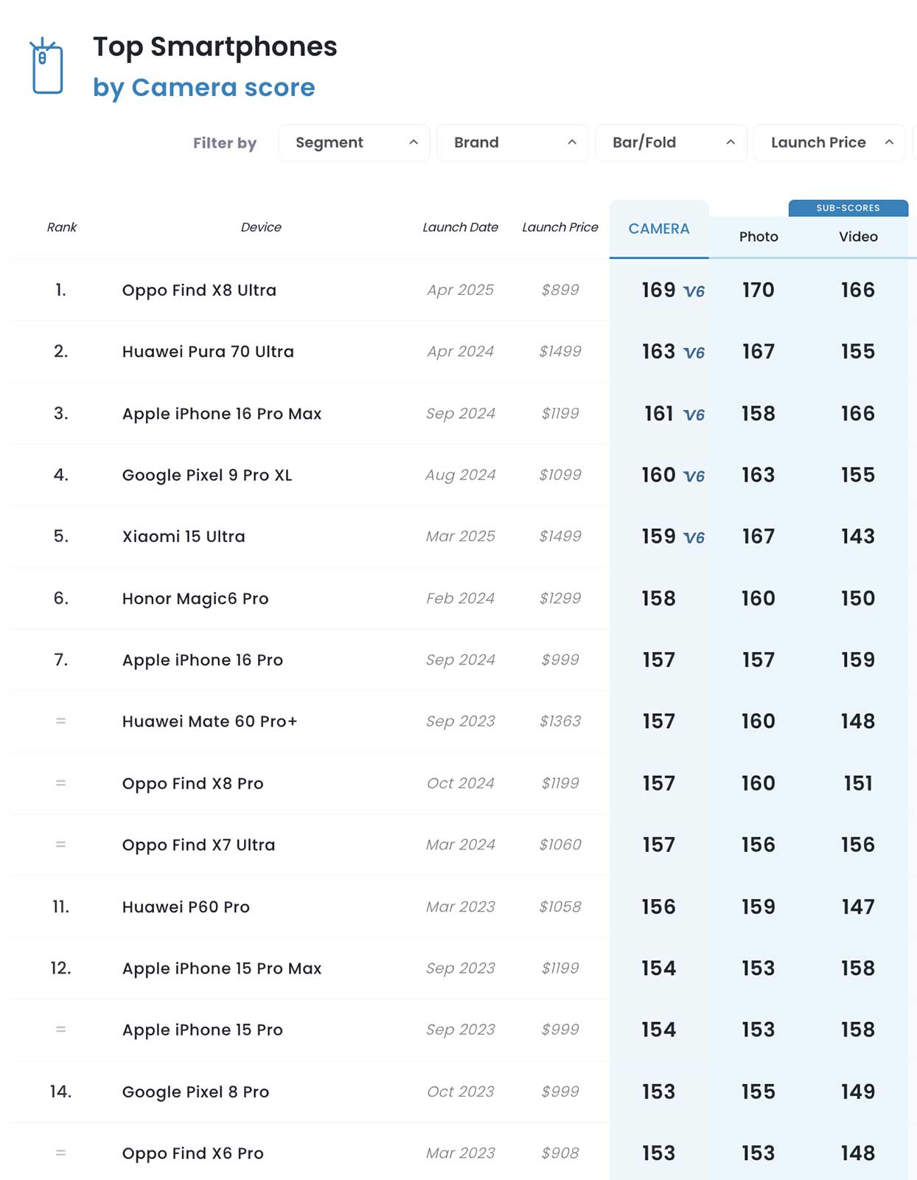Click the Launch Date column header
The width and height of the screenshot is (917, 1180).
[460, 227]
